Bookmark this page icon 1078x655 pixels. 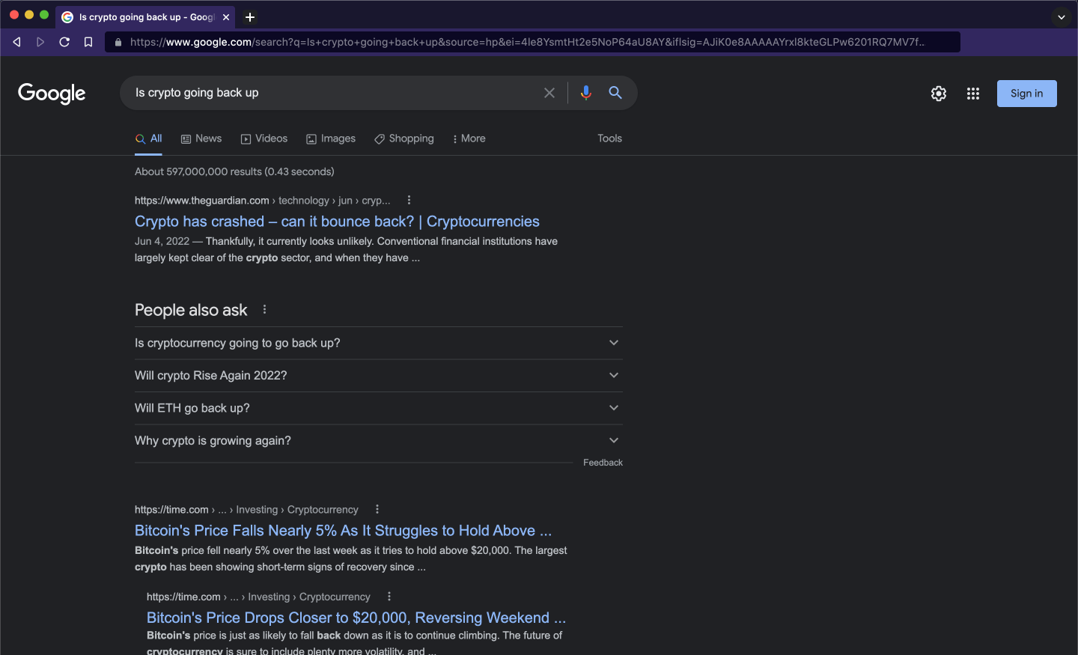88,42
